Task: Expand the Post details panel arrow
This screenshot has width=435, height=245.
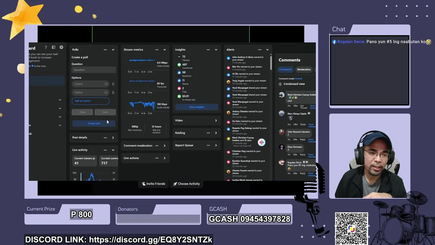Action: coord(113,137)
